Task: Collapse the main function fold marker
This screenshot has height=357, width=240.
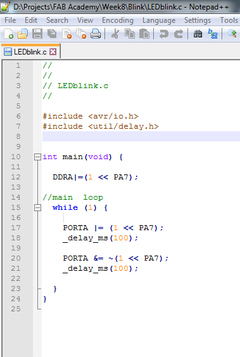Action: point(37,157)
